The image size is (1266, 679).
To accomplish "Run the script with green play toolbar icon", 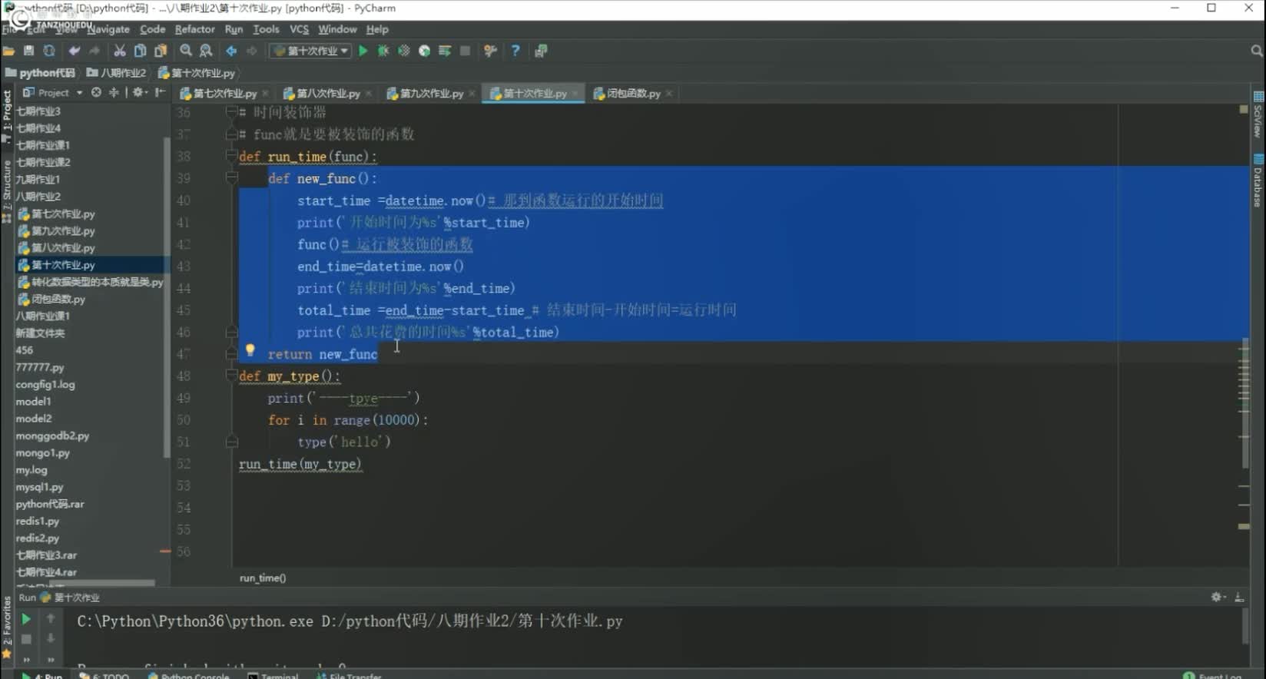I will coord(363,51).
